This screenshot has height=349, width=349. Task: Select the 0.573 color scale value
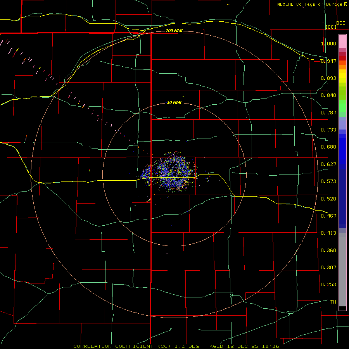pos(328,181)
